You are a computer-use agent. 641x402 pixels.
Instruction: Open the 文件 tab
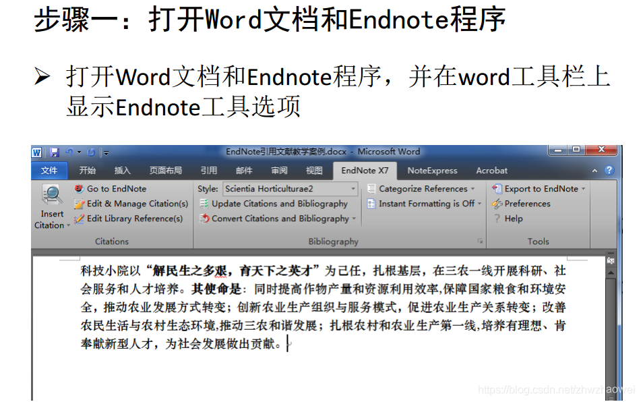49,171
